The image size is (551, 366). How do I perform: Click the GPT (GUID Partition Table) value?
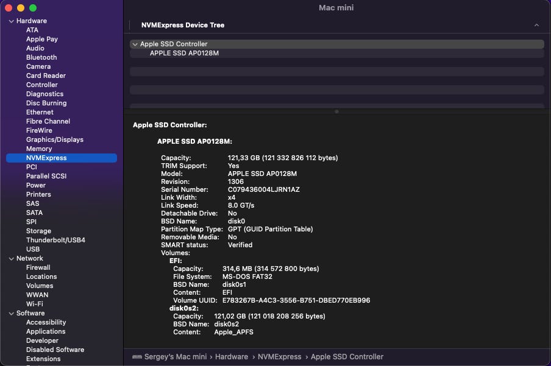[270, 230]
